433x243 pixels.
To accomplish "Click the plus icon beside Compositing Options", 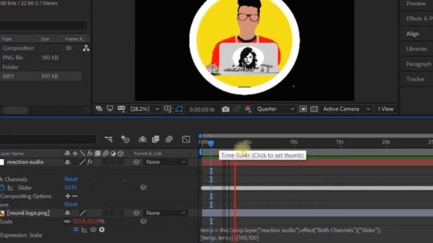I will (x=68, y=196).
